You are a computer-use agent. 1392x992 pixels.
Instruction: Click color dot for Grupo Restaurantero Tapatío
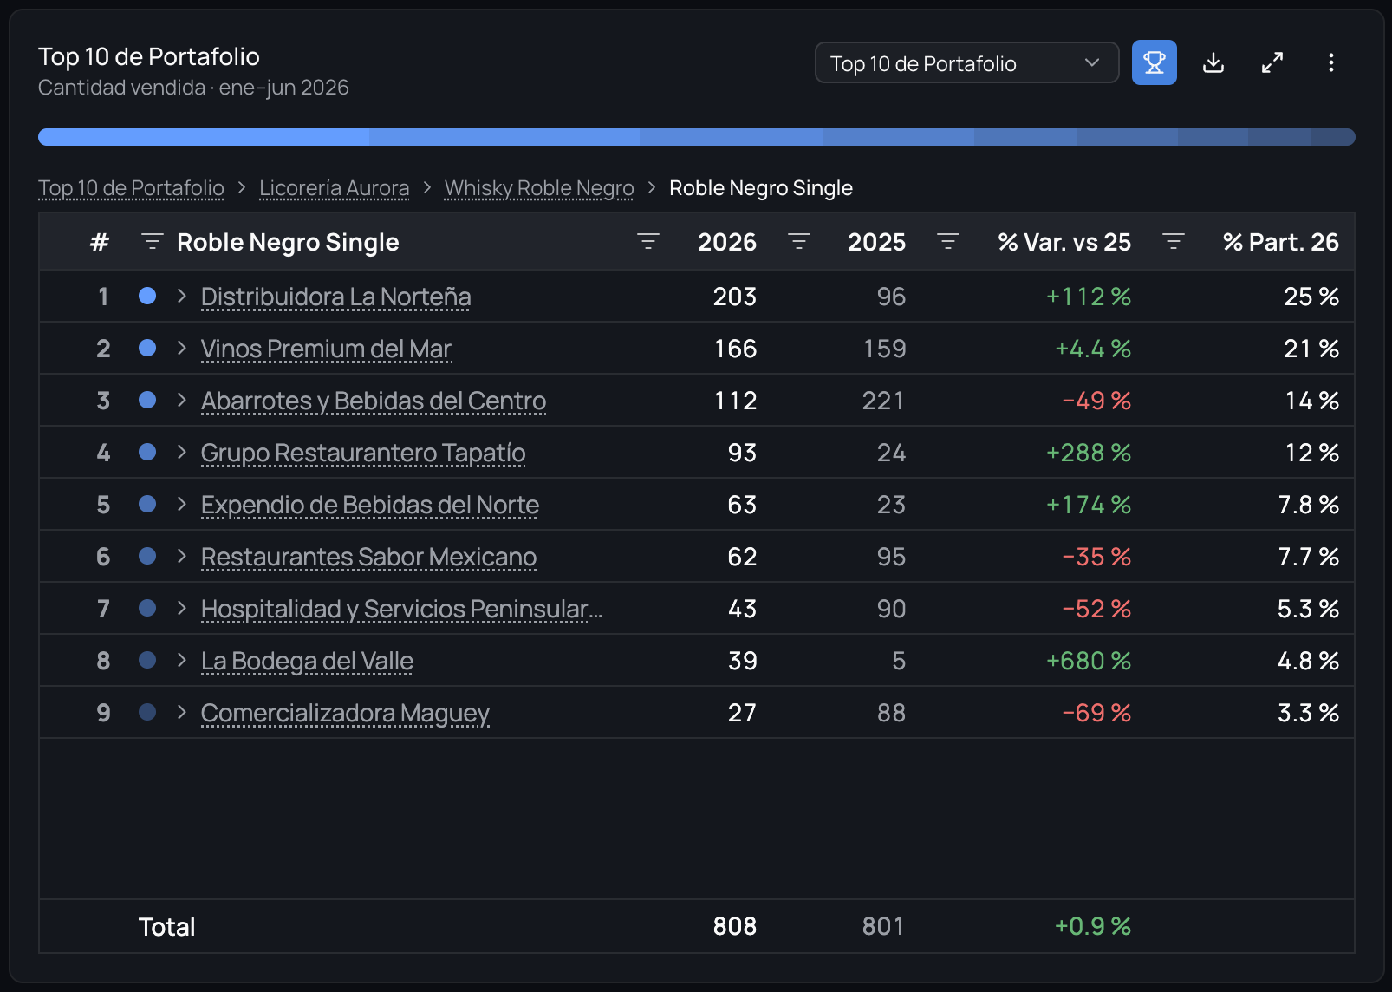(147, 452)
